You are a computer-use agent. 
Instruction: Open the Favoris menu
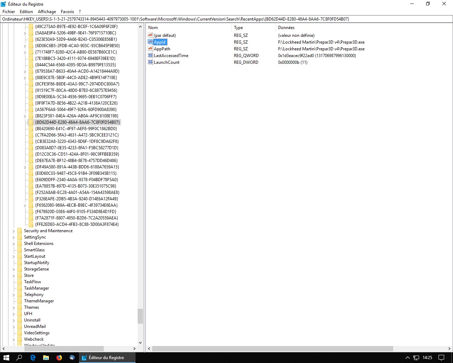click(67, 12)
